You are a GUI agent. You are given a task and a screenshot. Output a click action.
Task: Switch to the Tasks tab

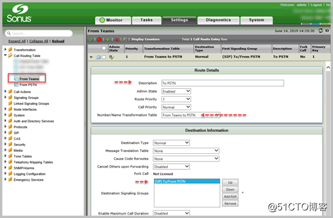(x=147, y=20)
